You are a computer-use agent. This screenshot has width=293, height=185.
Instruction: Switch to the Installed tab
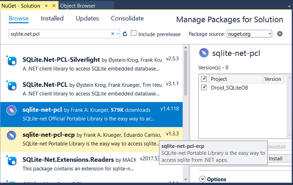point(52,18)
